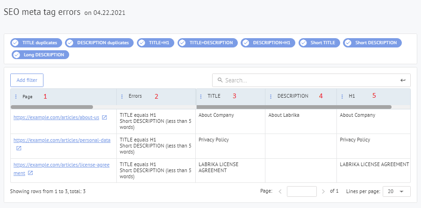Go to the next page arrow
Screen dimensions: 421x208
coord(323,192)
